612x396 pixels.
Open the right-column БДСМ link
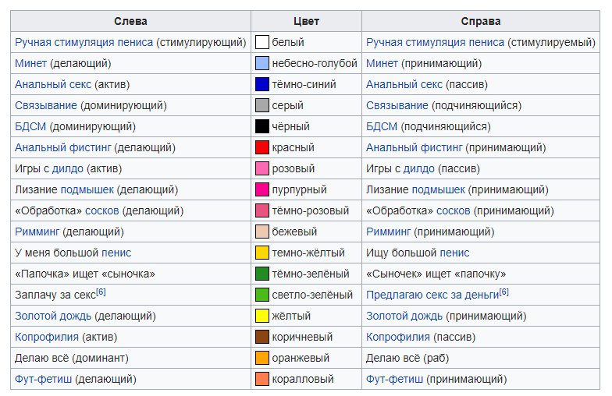point(382,126)
